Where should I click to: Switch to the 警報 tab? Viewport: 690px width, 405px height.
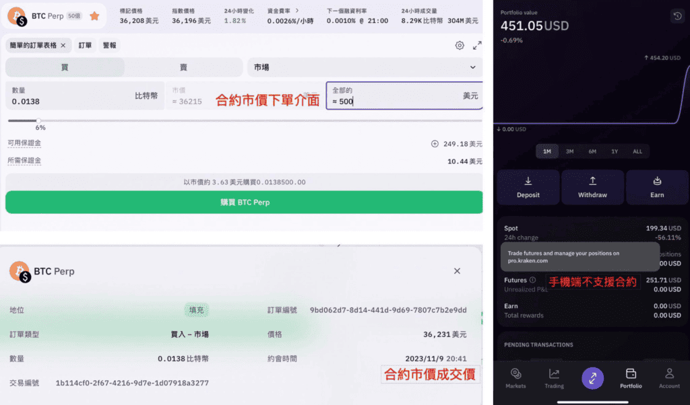pyautogui.click(x=110, y=45)
